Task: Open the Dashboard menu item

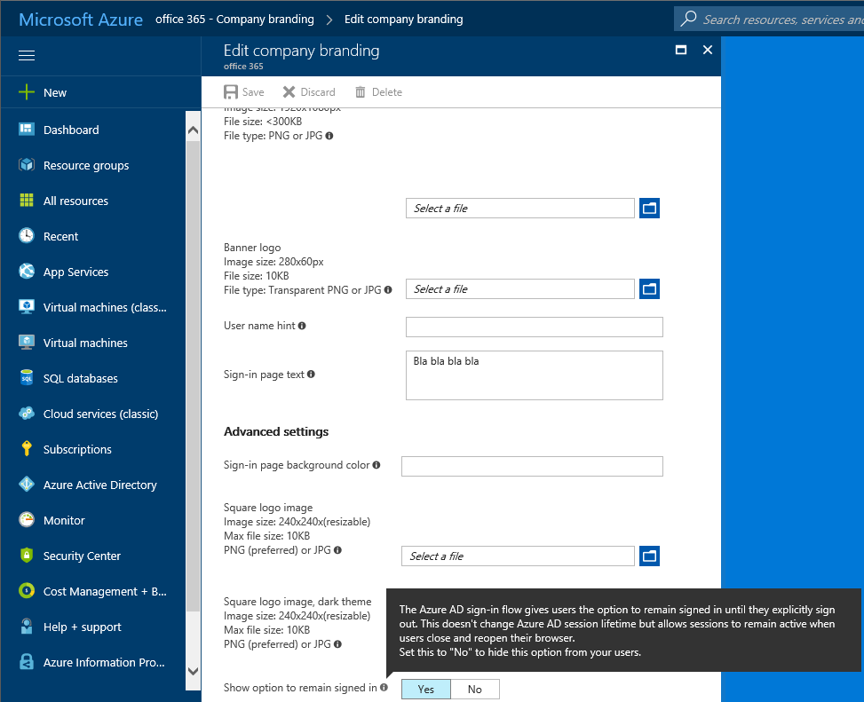Action: pyautogui.click(x=71, y=130)
